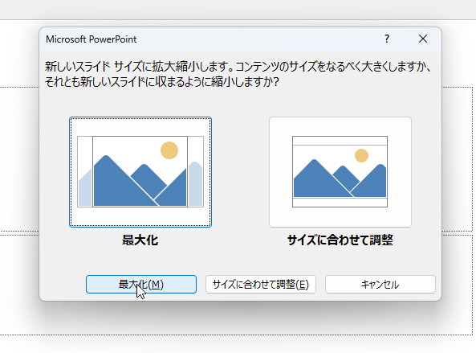This screenshot has height=353, width=476.
Task: Open help via the question mark icon
Action: coord(387,39)
